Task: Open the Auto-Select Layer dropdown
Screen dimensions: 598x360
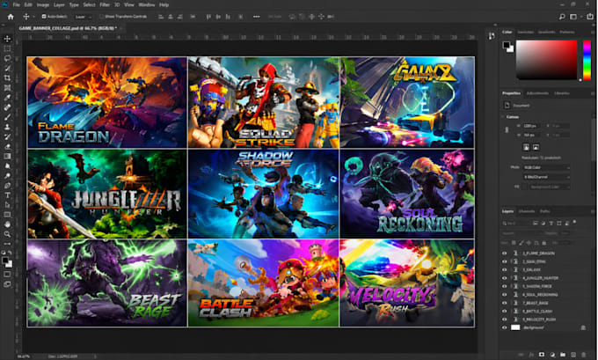Action: click(x=83, y=17)
